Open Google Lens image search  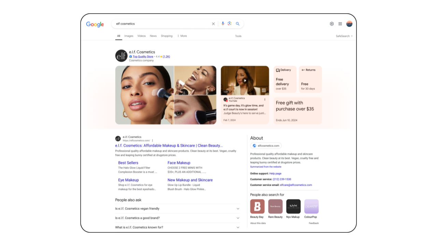tap(230, 24)
